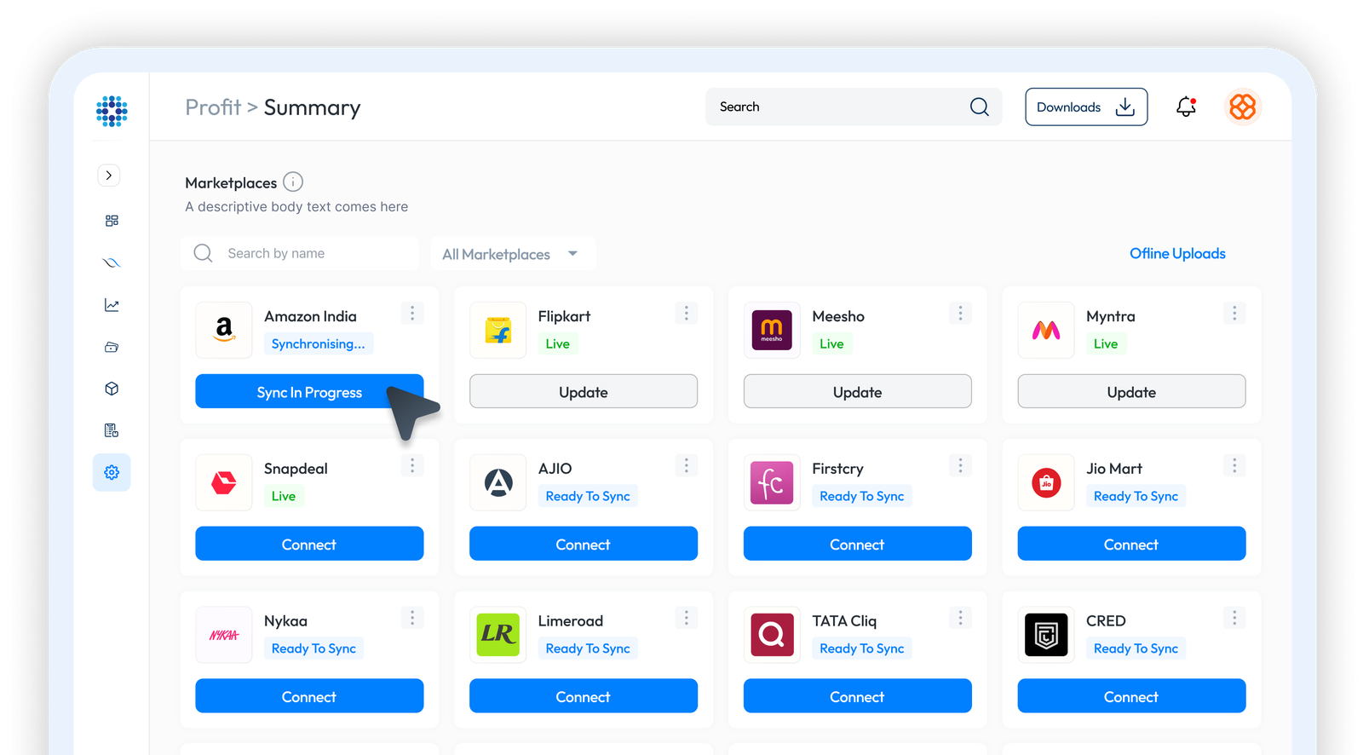This screenshot has height=755, width=1363.
Task: Click the Profit breadcrumb
Action: 213,107
